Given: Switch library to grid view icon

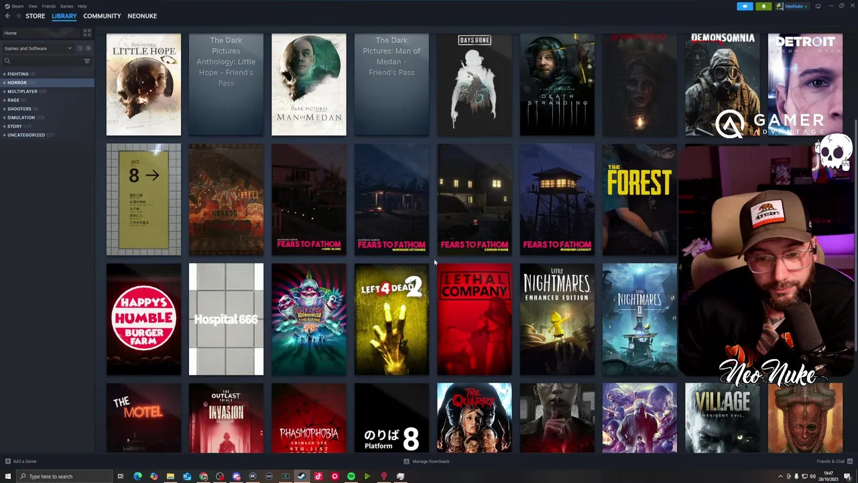Looking at the screenshot, I should pyautogui.click(x=87, y=33).
